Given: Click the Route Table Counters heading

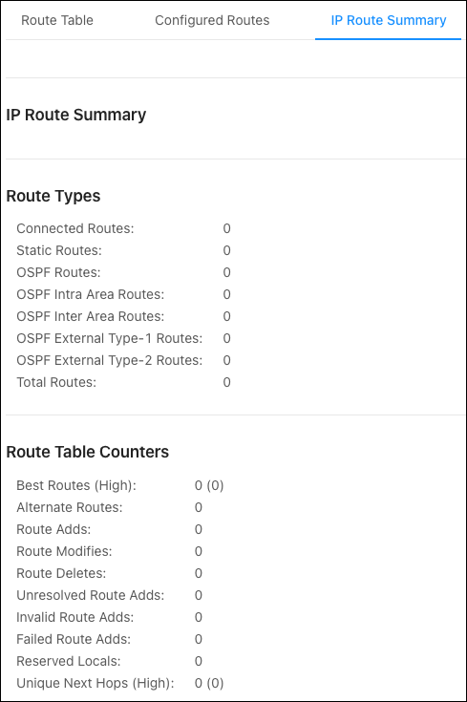Looking at the screenshot, I should tap(88, 452).
